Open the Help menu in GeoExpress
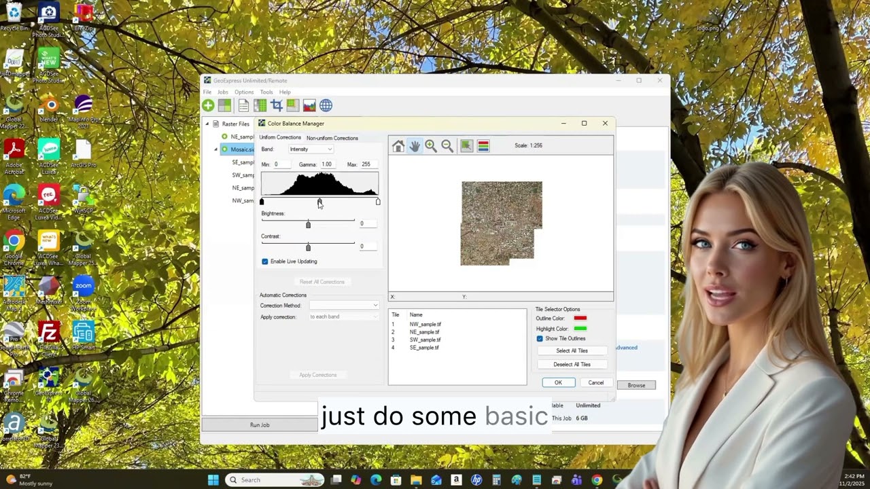Image resolution: width=870 pixels, height=489 pixels. [x=285, y=92]
